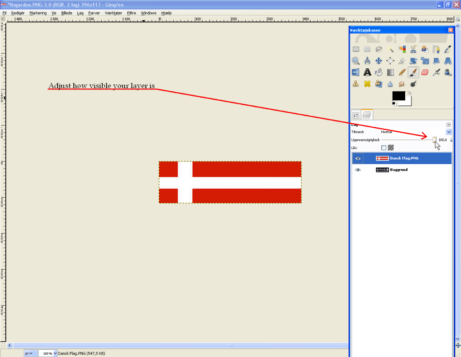The image size is (461, 357).
Task: Activate the Text tool
Action: tap(367, 72)
